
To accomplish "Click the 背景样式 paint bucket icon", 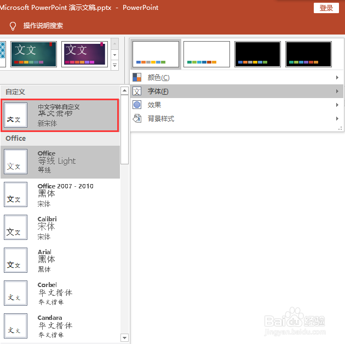I will click(137, 118).
